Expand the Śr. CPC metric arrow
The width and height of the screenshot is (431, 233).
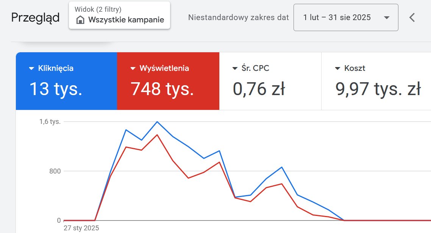(x=235, y=69)
